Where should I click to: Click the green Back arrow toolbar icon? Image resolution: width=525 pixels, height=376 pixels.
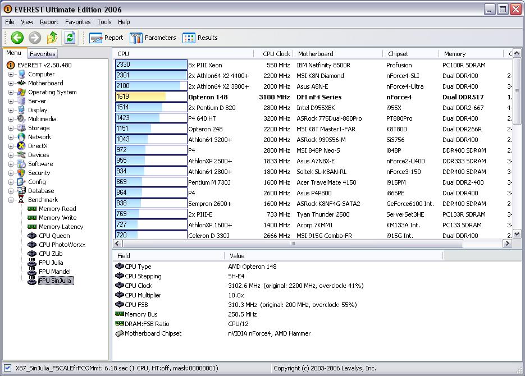tap(17, 38)
